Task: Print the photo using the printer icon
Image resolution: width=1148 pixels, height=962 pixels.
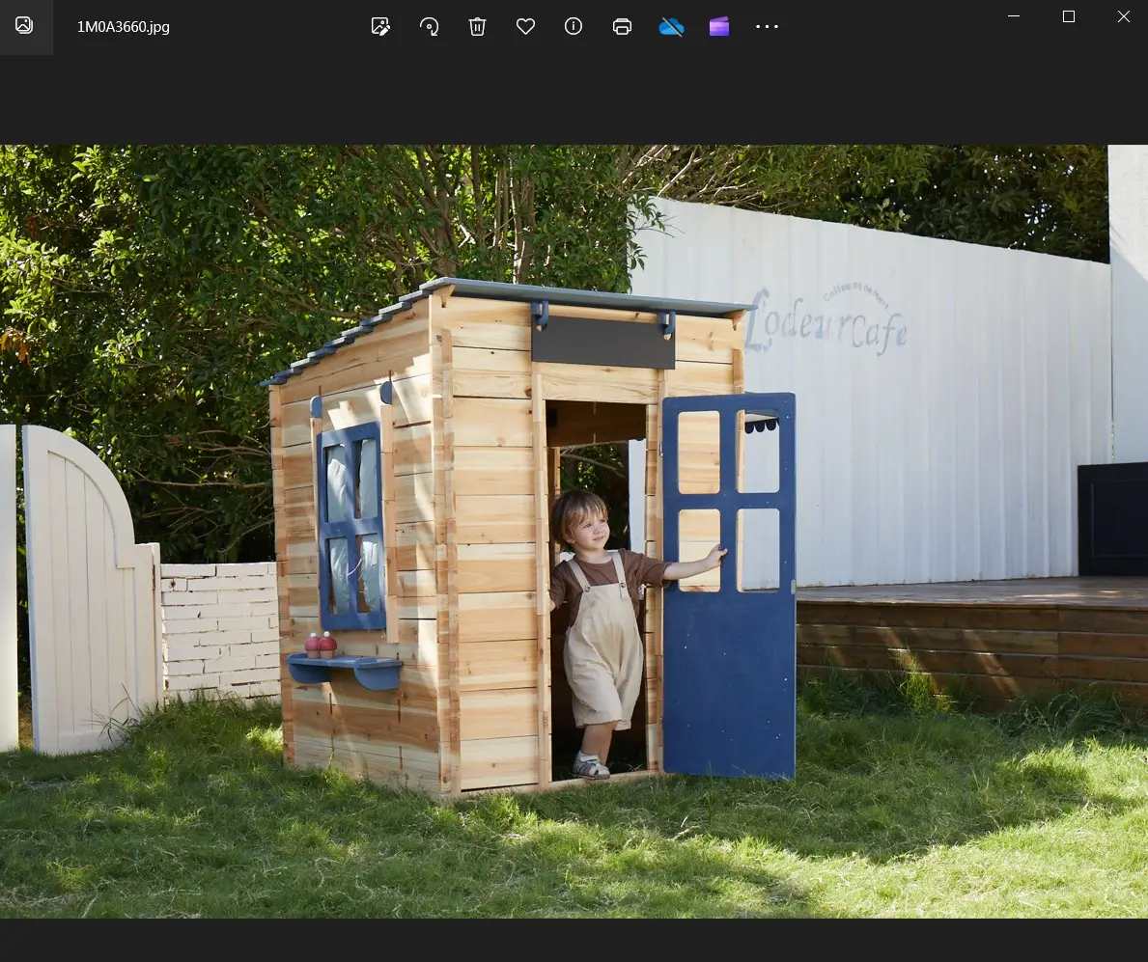Action: [x=622, y=27]
